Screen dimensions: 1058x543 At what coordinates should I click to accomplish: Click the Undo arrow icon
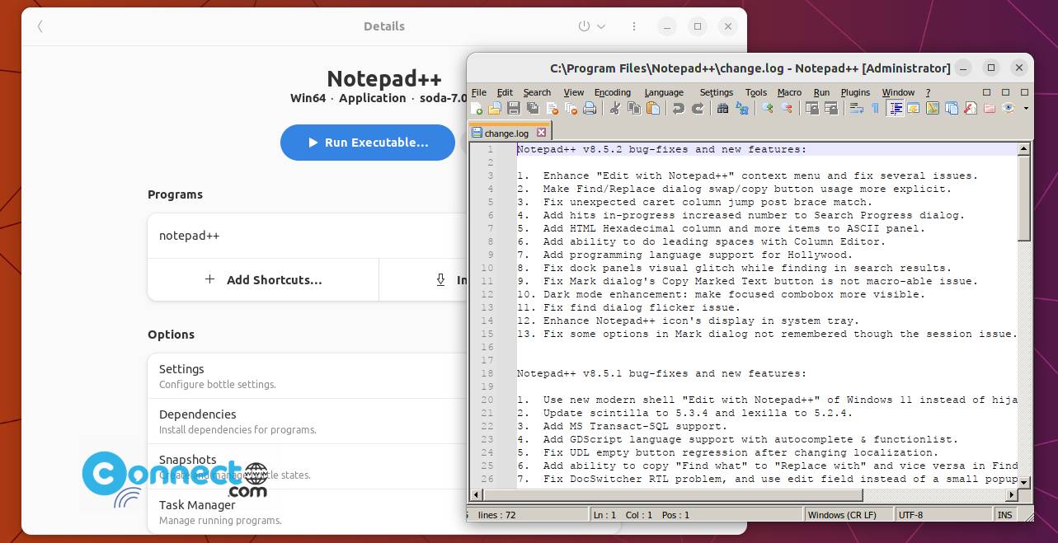678,108
